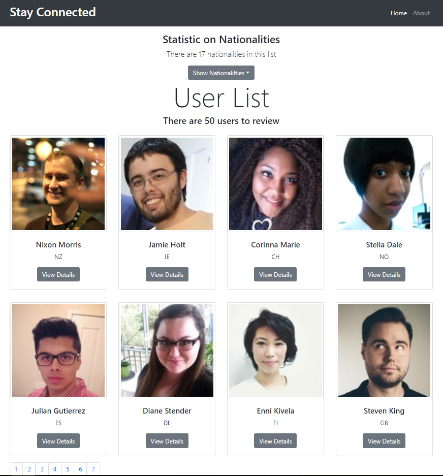This screenshot has width=443, height=476.
Task: View Details for Julian Gutierrez
Action: [58, 441]
